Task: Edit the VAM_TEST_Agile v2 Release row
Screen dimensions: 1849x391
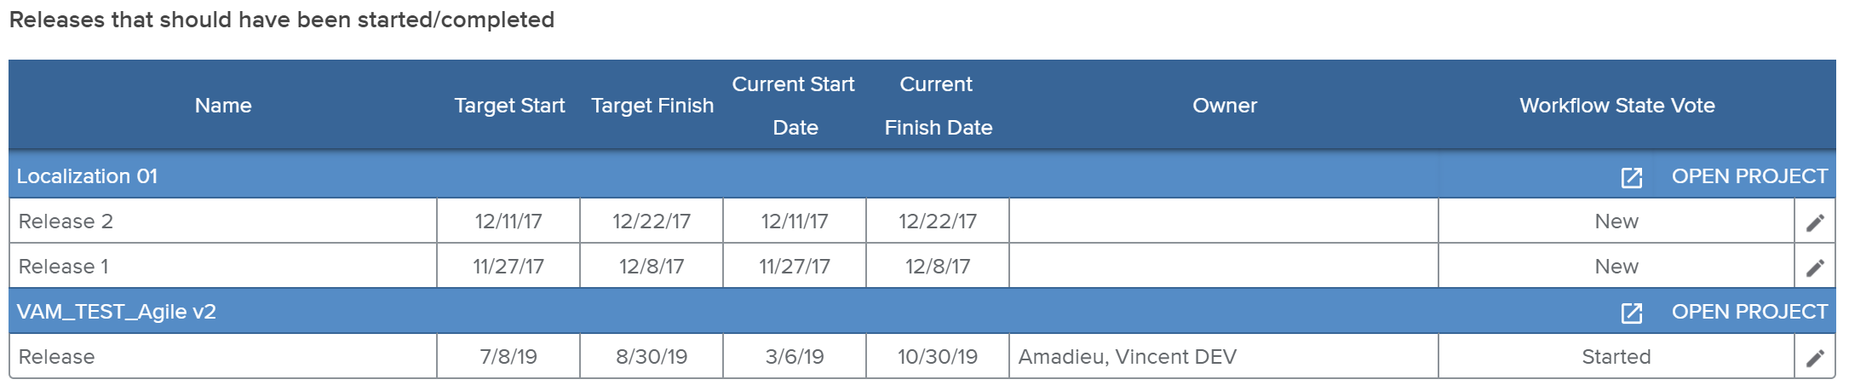Action: 1815,358
